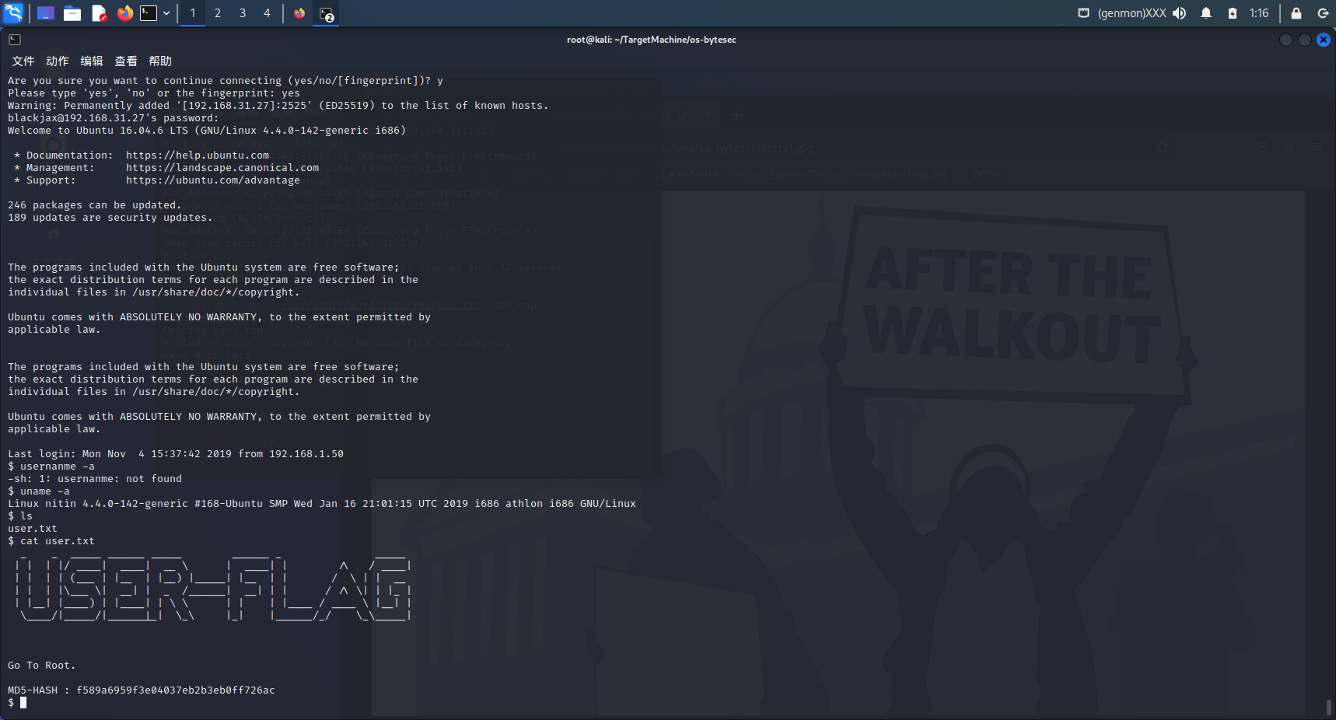The image size is (1336, 720).
Task: Click the https://help.ubuntu.com URL
Action: pyautogui.click(x=198, y=156)
